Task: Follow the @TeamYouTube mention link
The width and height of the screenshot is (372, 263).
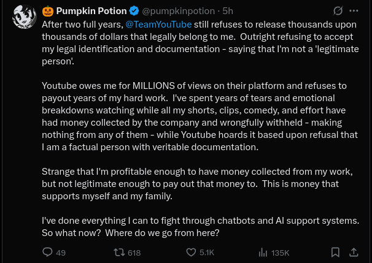Action: (158, 24)
